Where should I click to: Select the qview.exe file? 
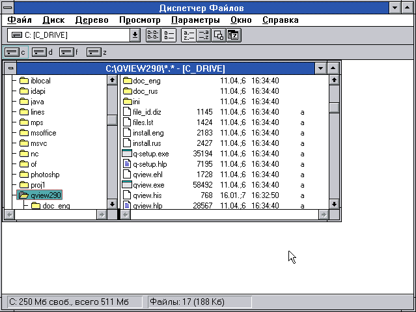[x=147, y=185]
